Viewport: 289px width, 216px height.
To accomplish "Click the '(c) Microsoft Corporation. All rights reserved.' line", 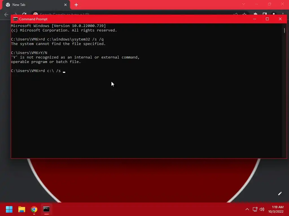I will tap(64, 30).
